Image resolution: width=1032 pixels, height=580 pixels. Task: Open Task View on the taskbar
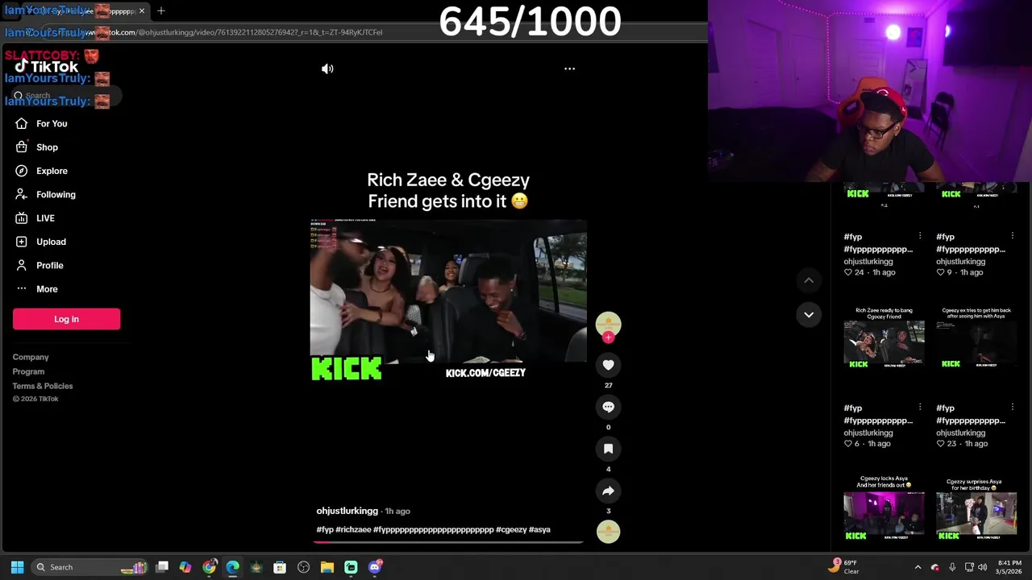click(162, 567)
